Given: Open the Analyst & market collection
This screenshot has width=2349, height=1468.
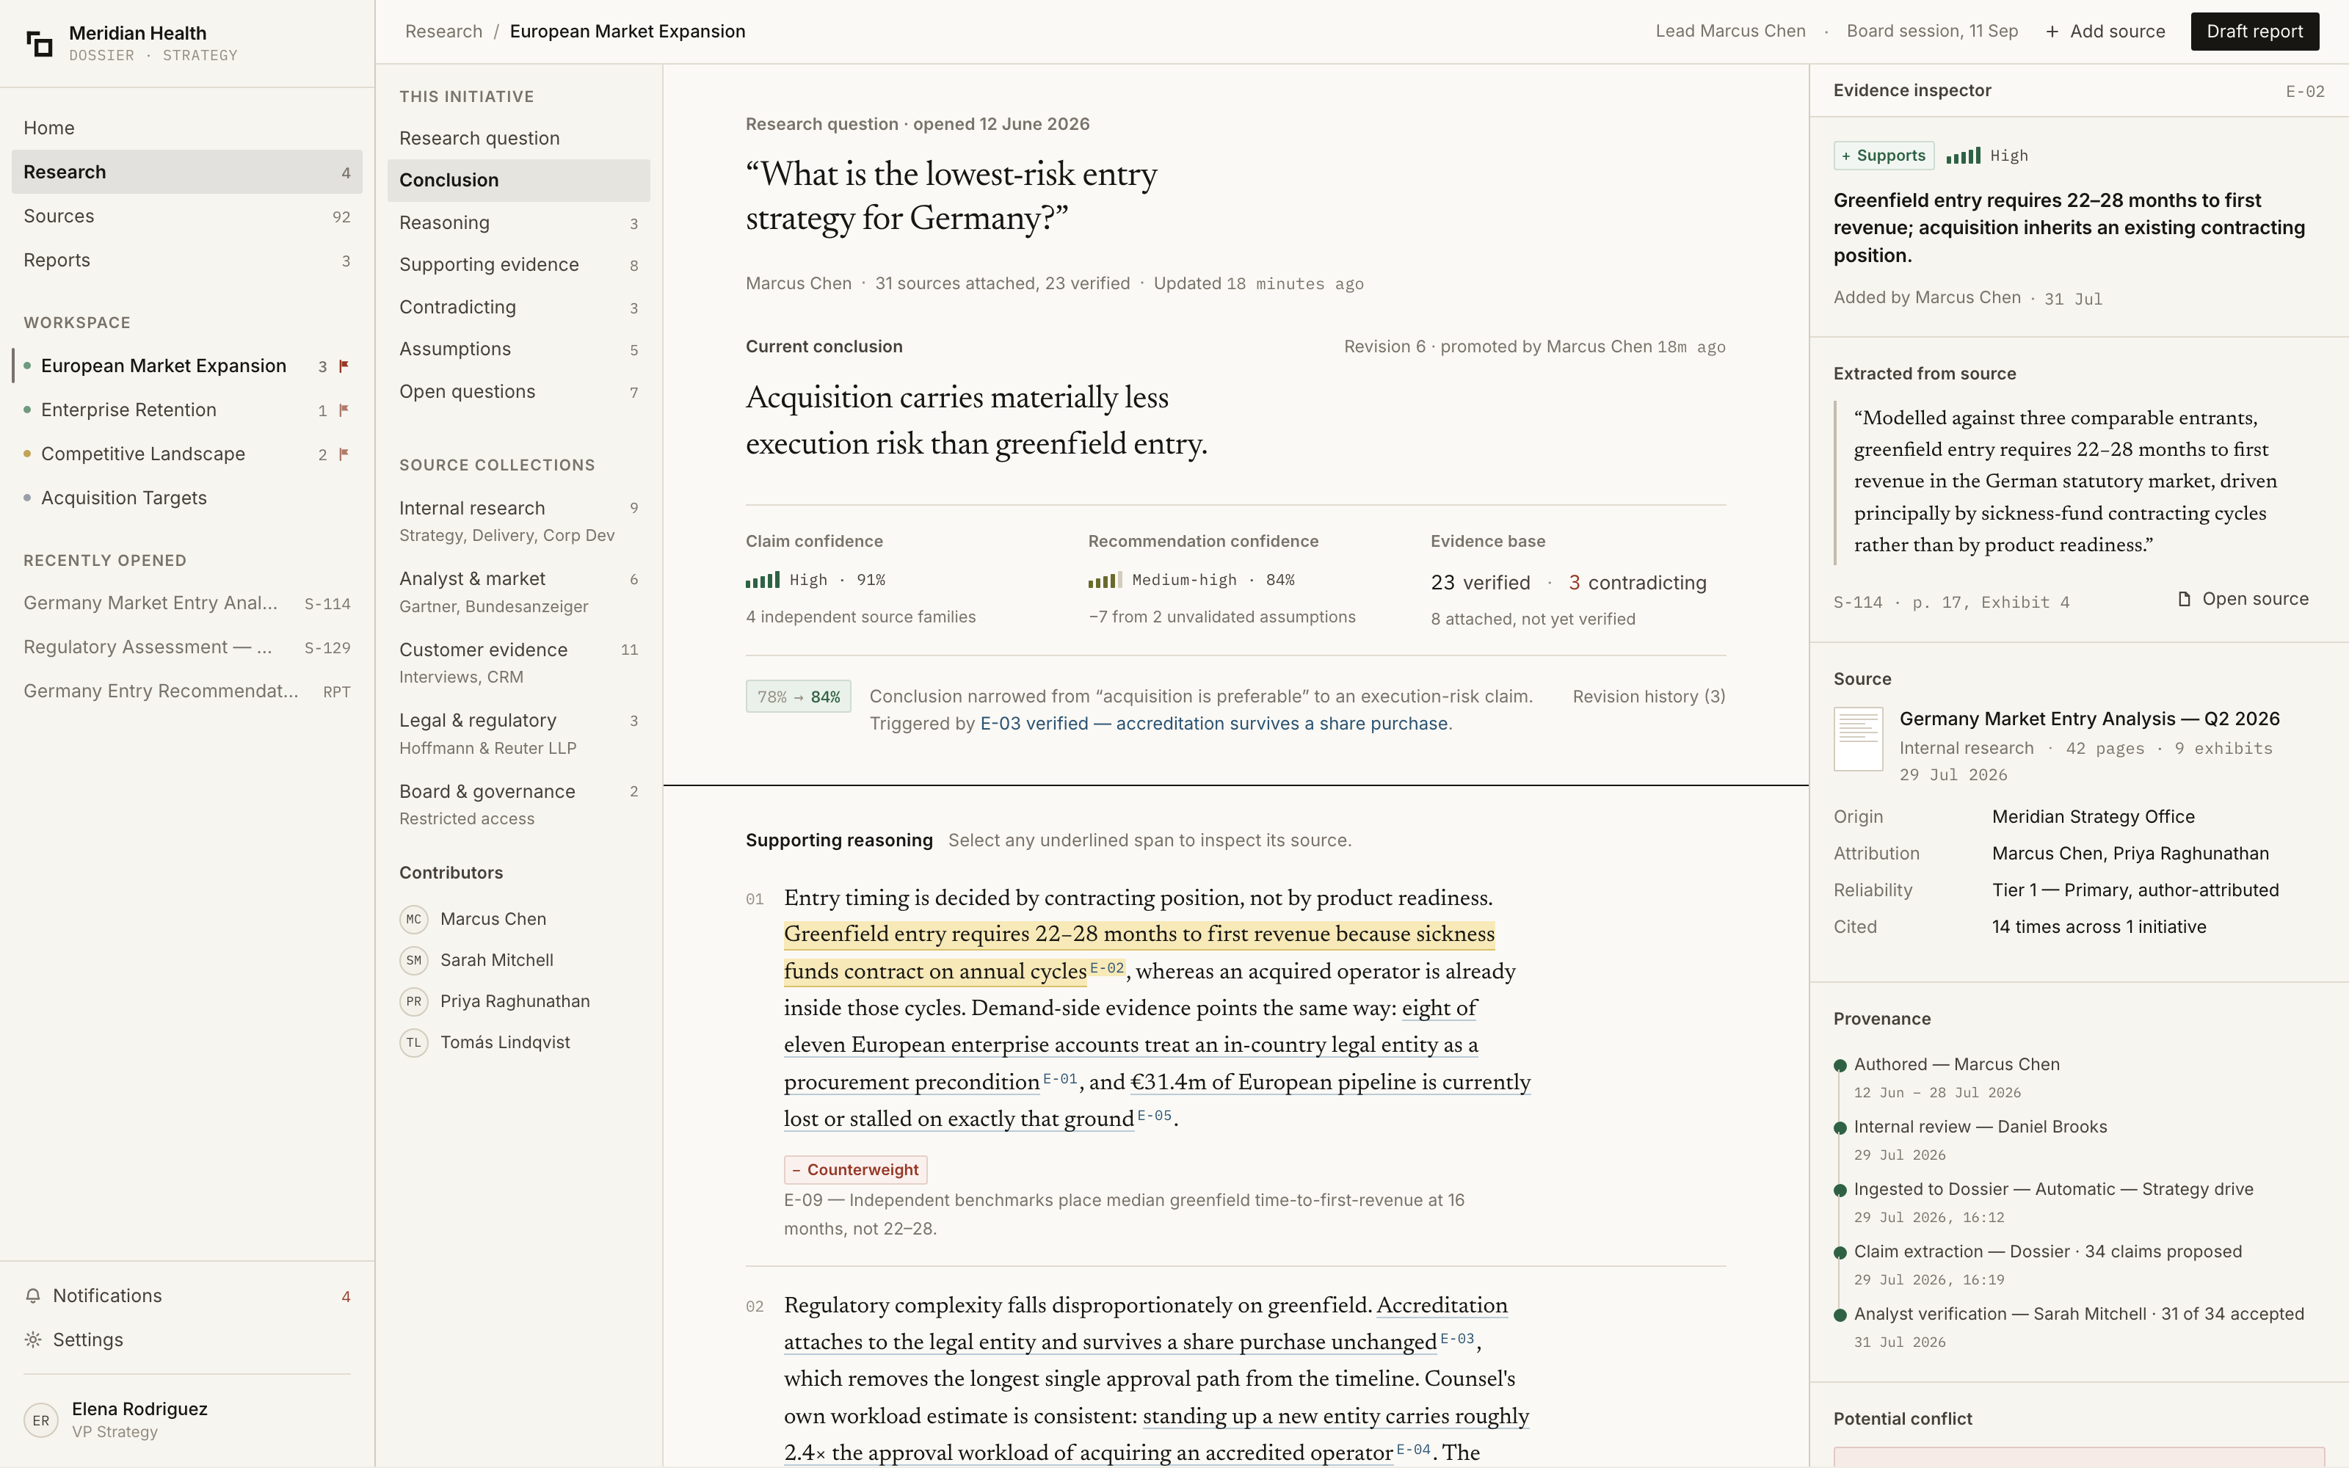Looking at the screenshot, I should (x=518, y=592).
